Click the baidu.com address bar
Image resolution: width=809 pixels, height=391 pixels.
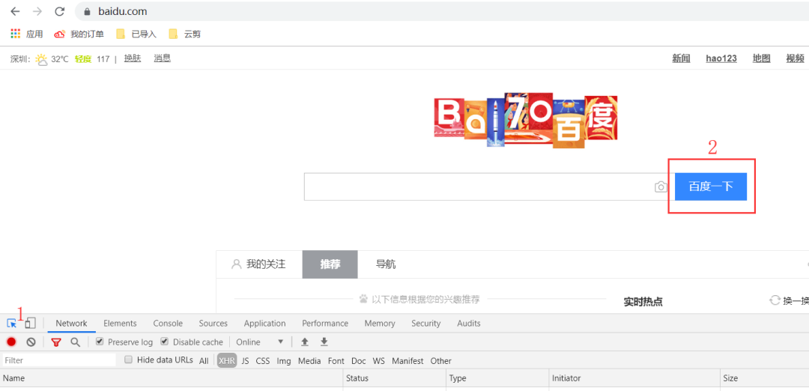(442, 11)
